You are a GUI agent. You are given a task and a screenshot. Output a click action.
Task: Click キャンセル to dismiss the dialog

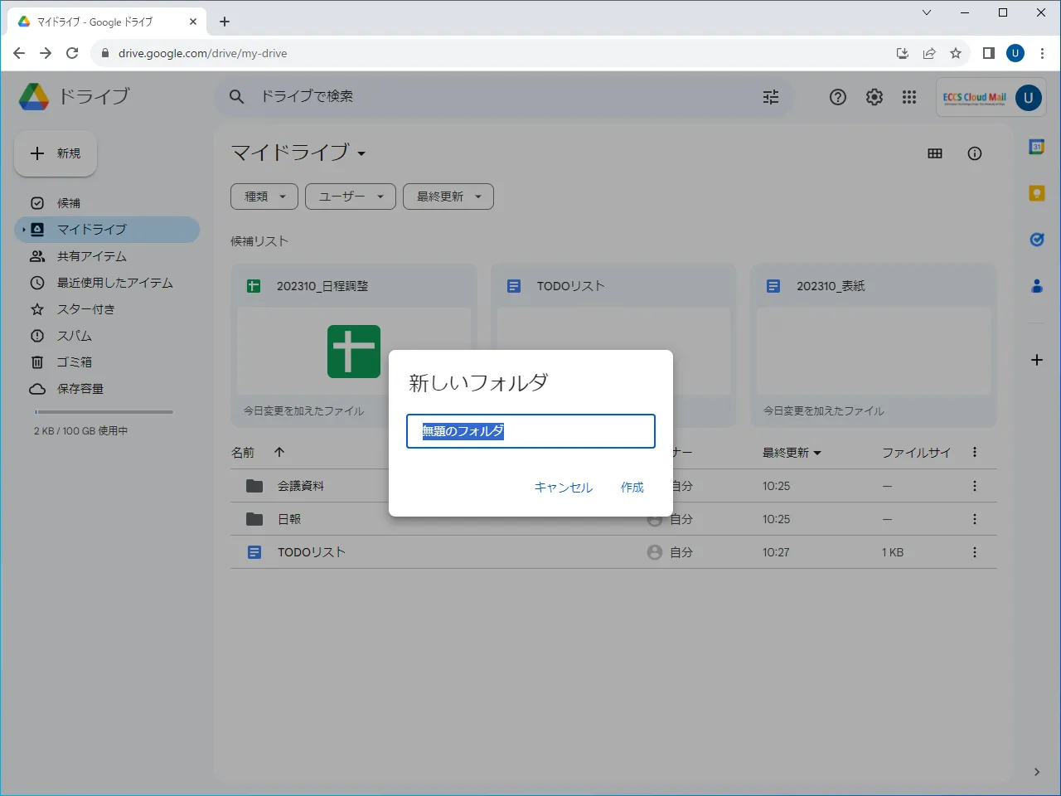pyautogui.click(x=563, y=488)
